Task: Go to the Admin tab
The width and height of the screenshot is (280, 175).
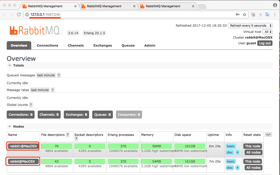Action: (150, 46)
